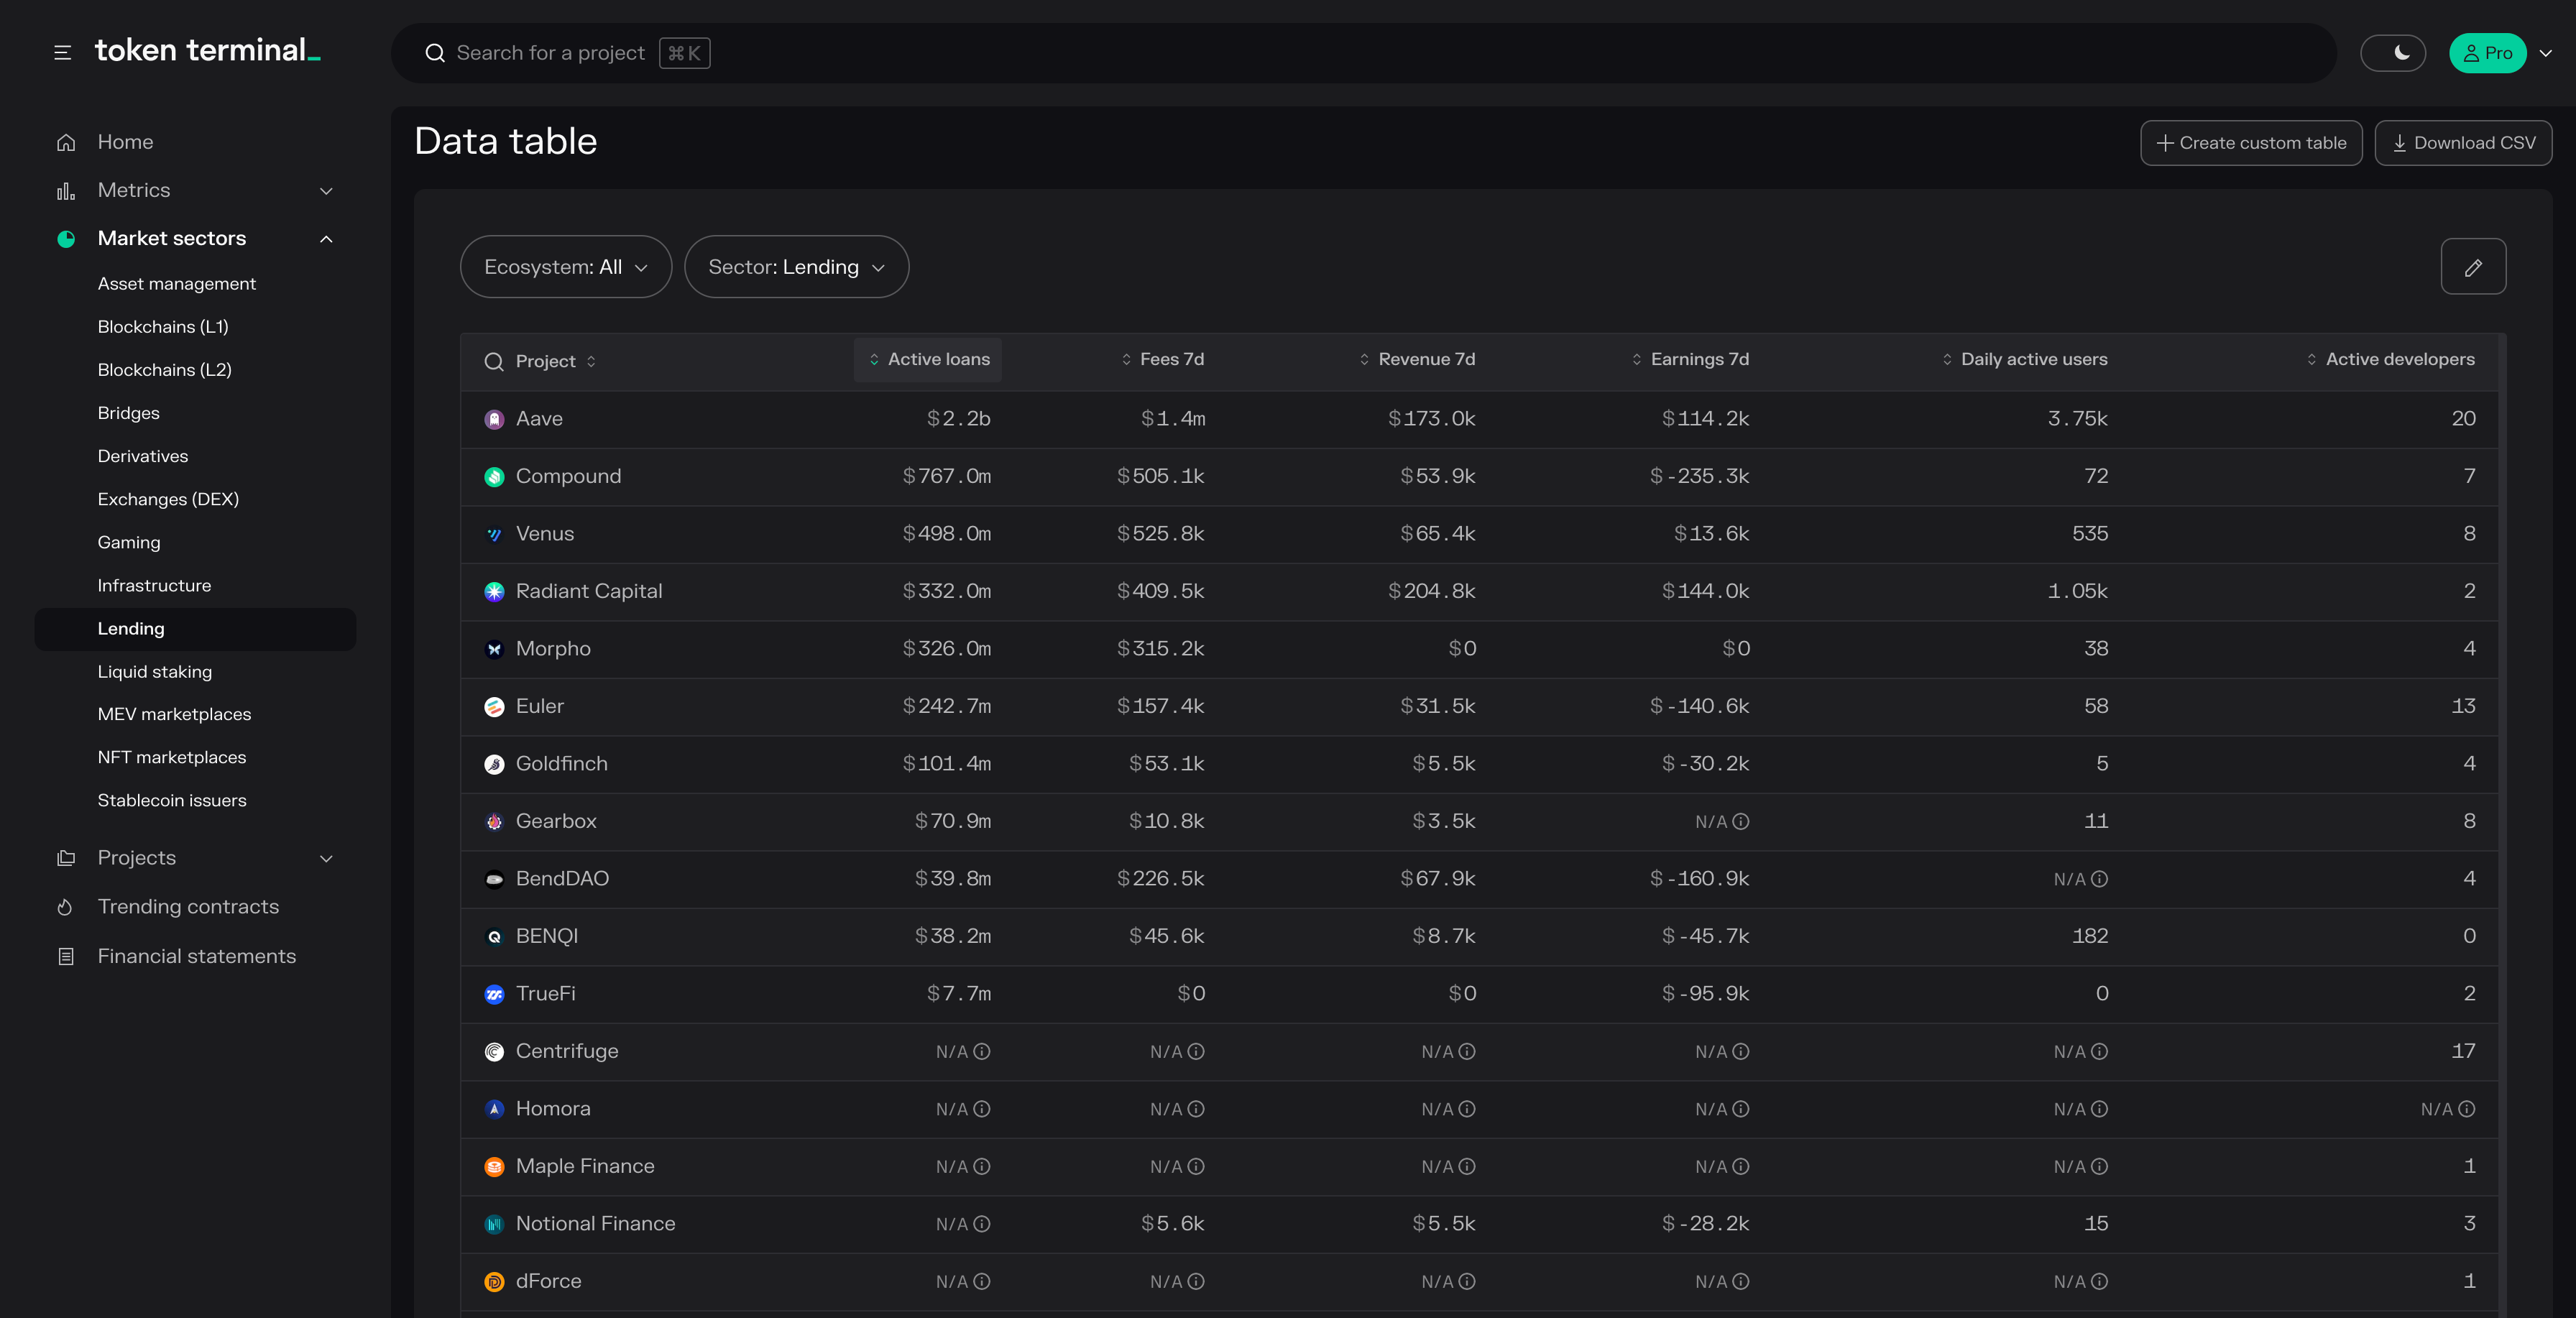Open the Pro account menu chevron
This screenshot has height=1318, width=2576.
click(x=2545, y=53)
